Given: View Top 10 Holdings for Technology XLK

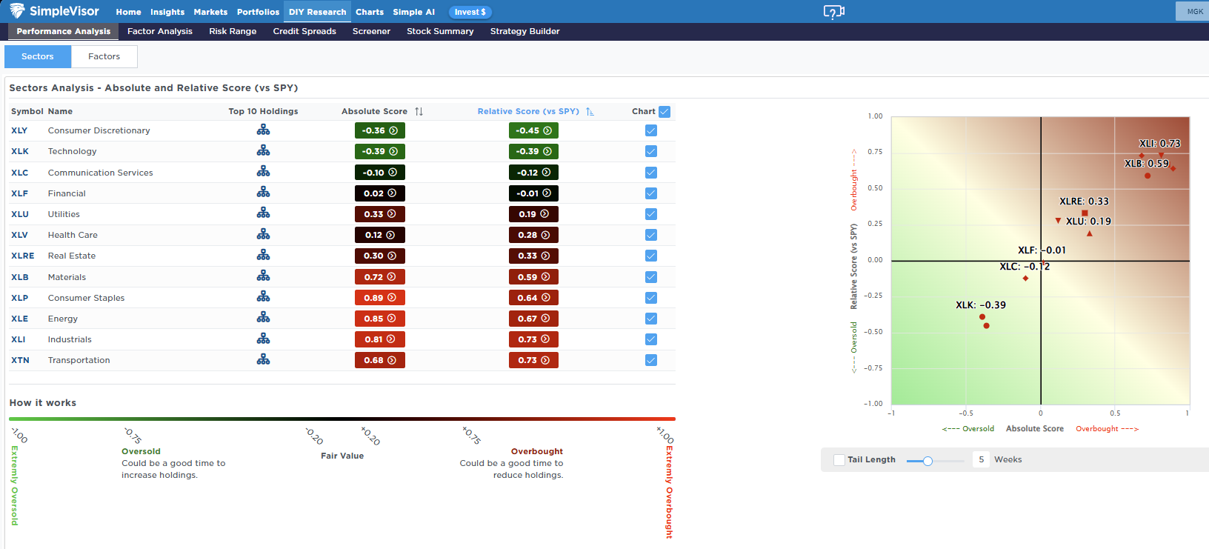Looking at the screenshot, I should click(263, 151).
